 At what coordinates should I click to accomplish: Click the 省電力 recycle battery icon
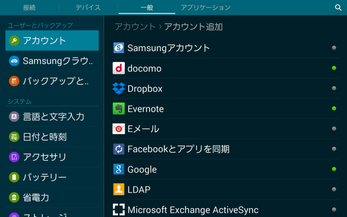tap(14, 197)
